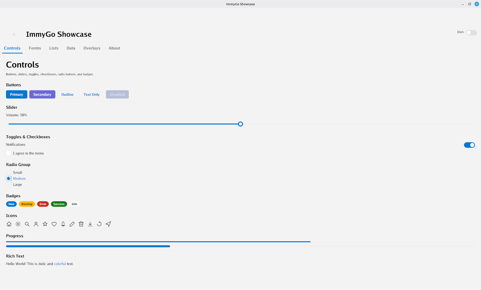Click the user profile icon

click(36, 224)
